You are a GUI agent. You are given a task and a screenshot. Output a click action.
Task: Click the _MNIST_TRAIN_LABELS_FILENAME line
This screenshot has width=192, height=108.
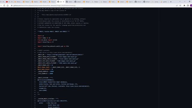[58, 59]
